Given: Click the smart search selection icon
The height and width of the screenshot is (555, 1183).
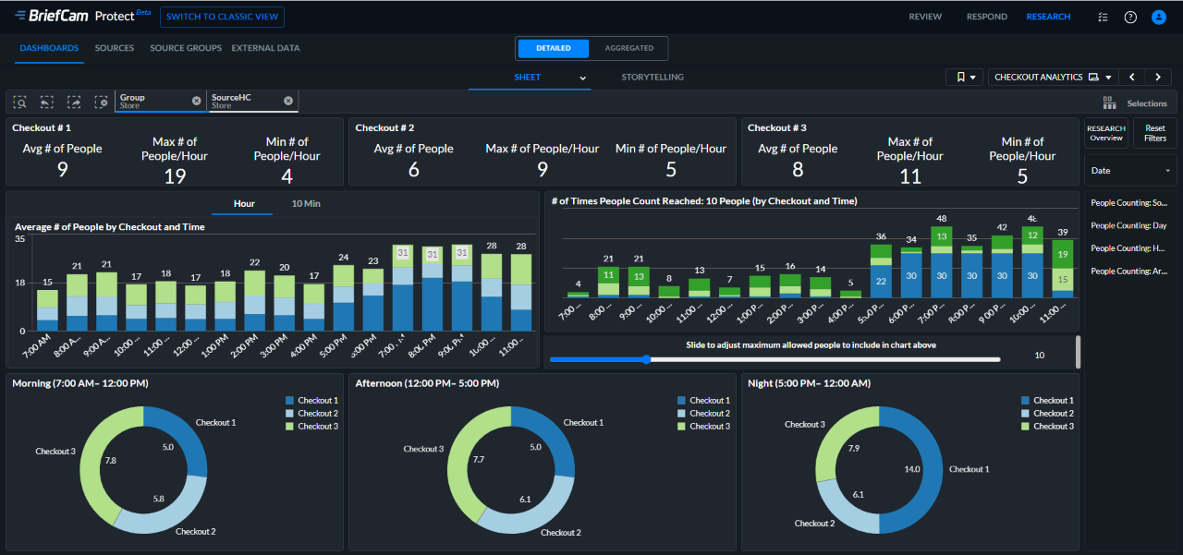Looking at the screenshot, I should click(x=19, y=102).
